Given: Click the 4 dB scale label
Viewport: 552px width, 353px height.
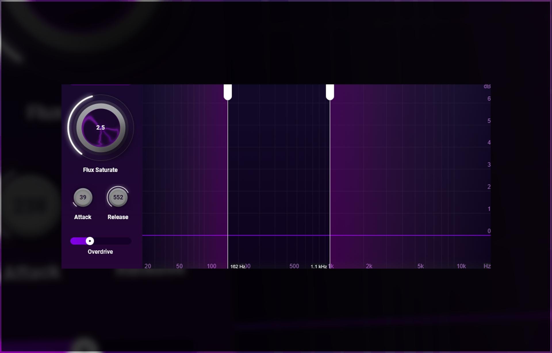Looking at the screenshot, I should (x=489, y=143).
